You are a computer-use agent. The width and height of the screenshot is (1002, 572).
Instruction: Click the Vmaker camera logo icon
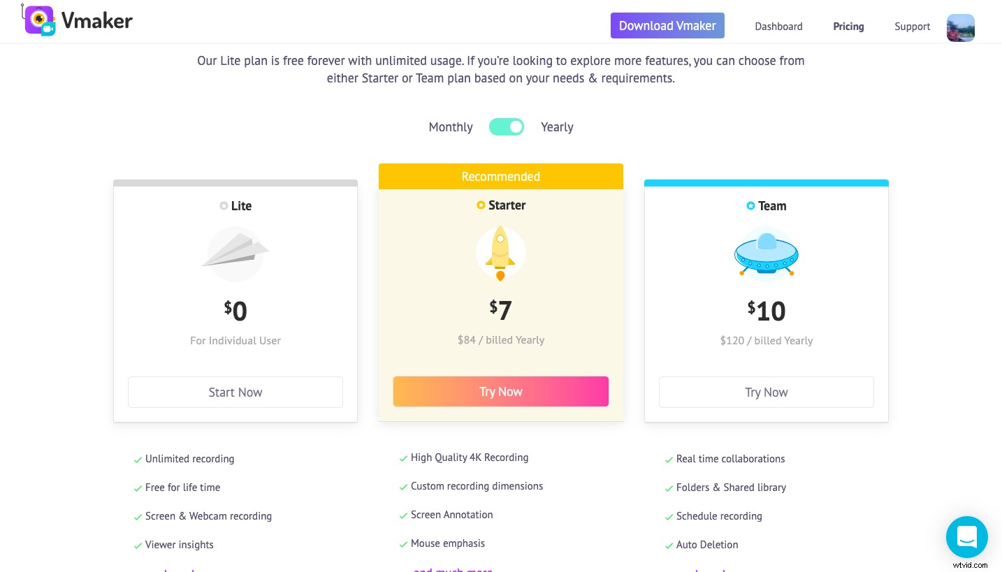[39, 20]
